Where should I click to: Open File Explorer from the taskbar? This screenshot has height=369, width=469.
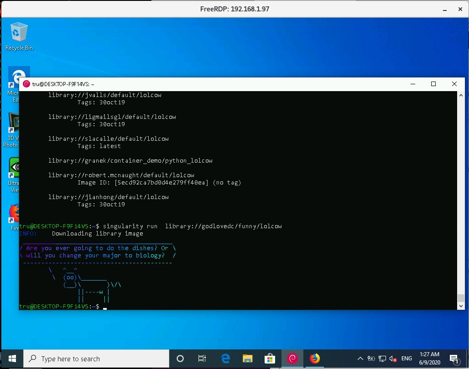[247, 358]
